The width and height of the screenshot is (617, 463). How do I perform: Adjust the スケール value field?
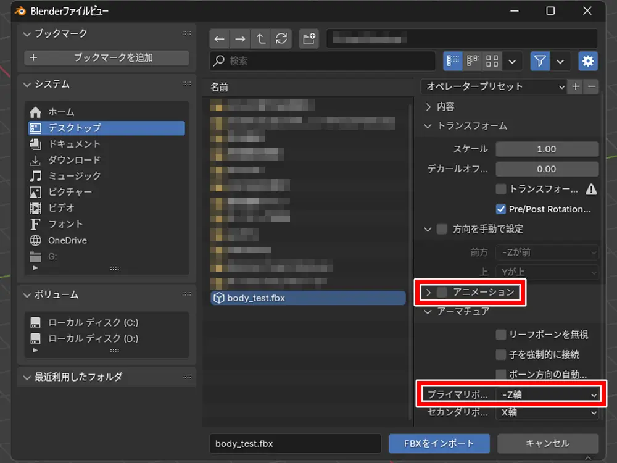[547, 149]
